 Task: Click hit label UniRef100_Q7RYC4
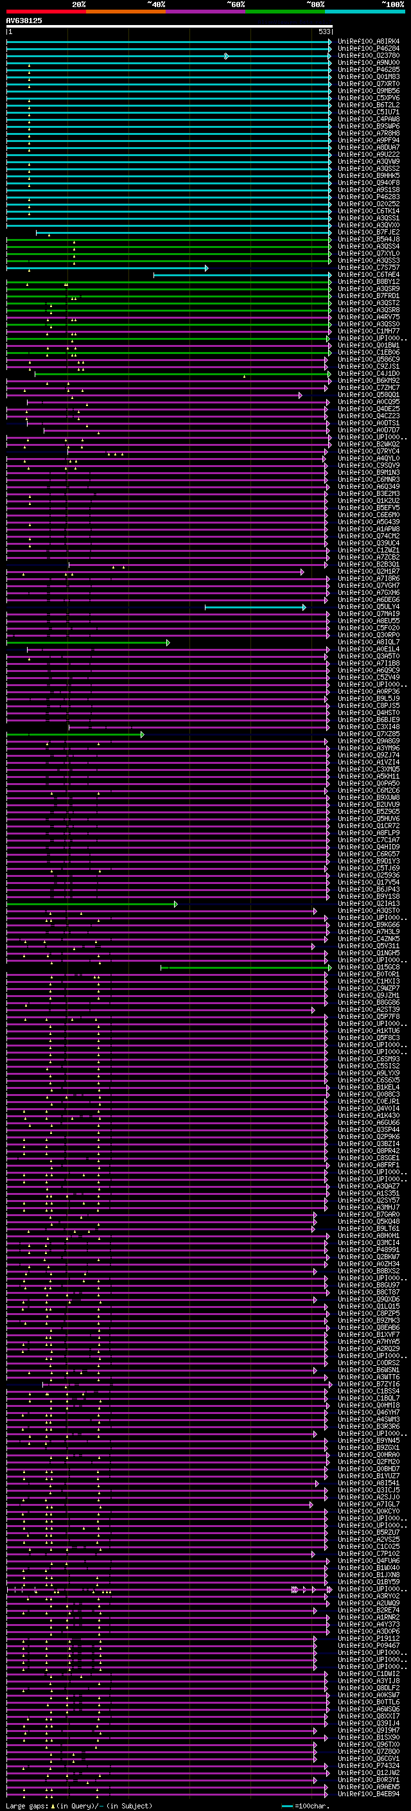[x=368, y=452]
